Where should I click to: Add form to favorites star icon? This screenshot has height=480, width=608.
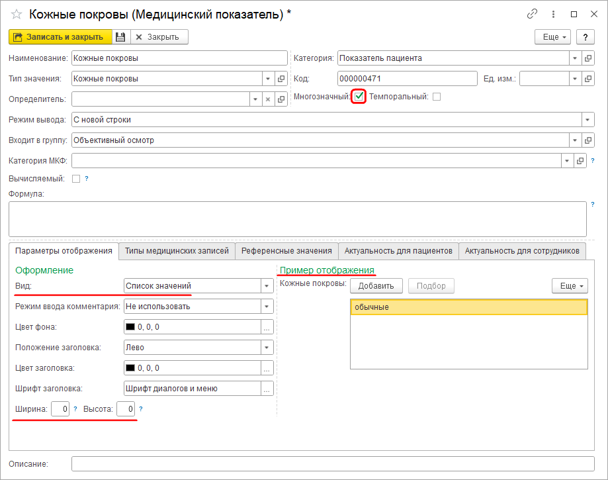(x=17, y=14)
